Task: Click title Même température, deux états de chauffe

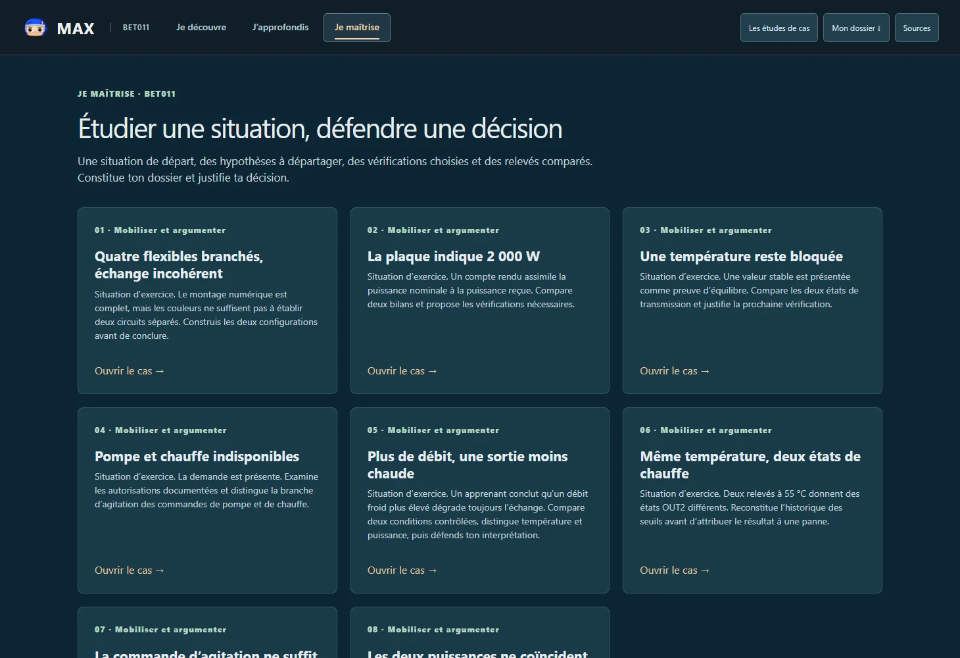Action: 750,465
